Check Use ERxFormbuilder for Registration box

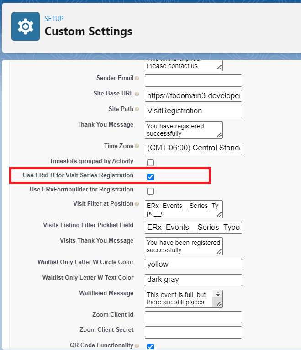point(150,191)
